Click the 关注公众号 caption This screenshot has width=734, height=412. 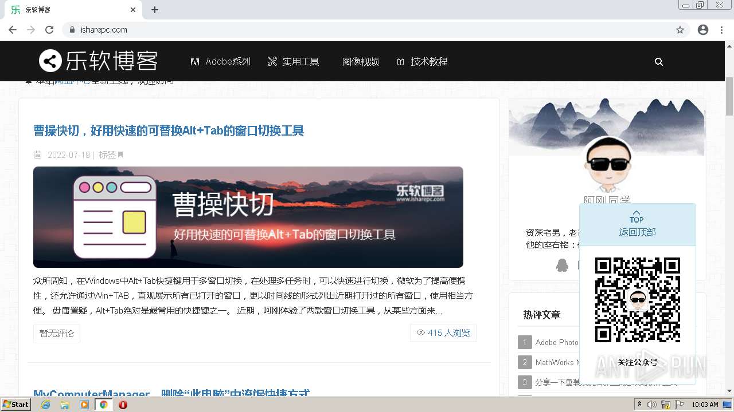[x=637, y=362]
